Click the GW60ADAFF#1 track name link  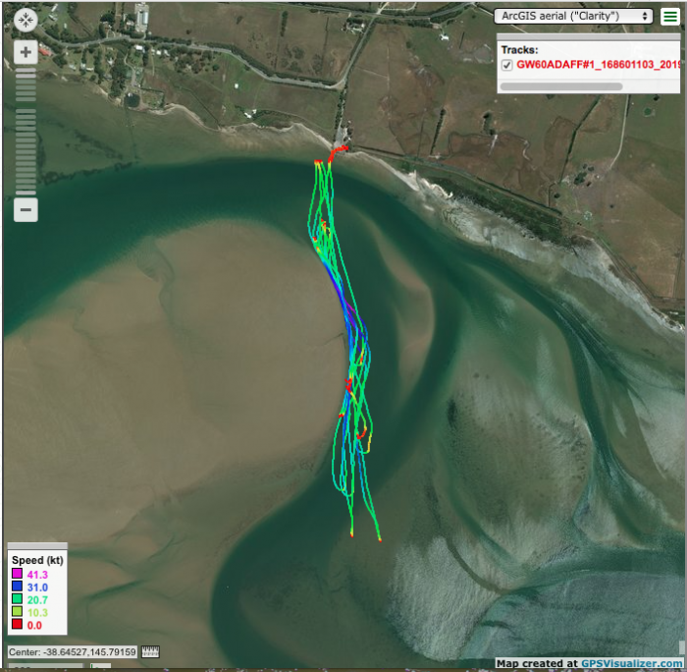pos(598,65)
